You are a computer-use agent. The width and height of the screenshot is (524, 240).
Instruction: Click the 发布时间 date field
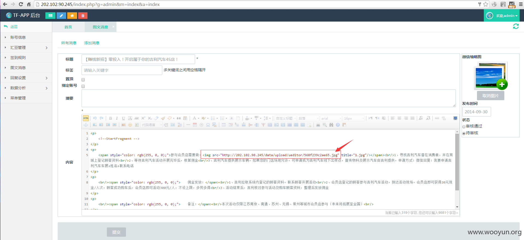(476, 112)
